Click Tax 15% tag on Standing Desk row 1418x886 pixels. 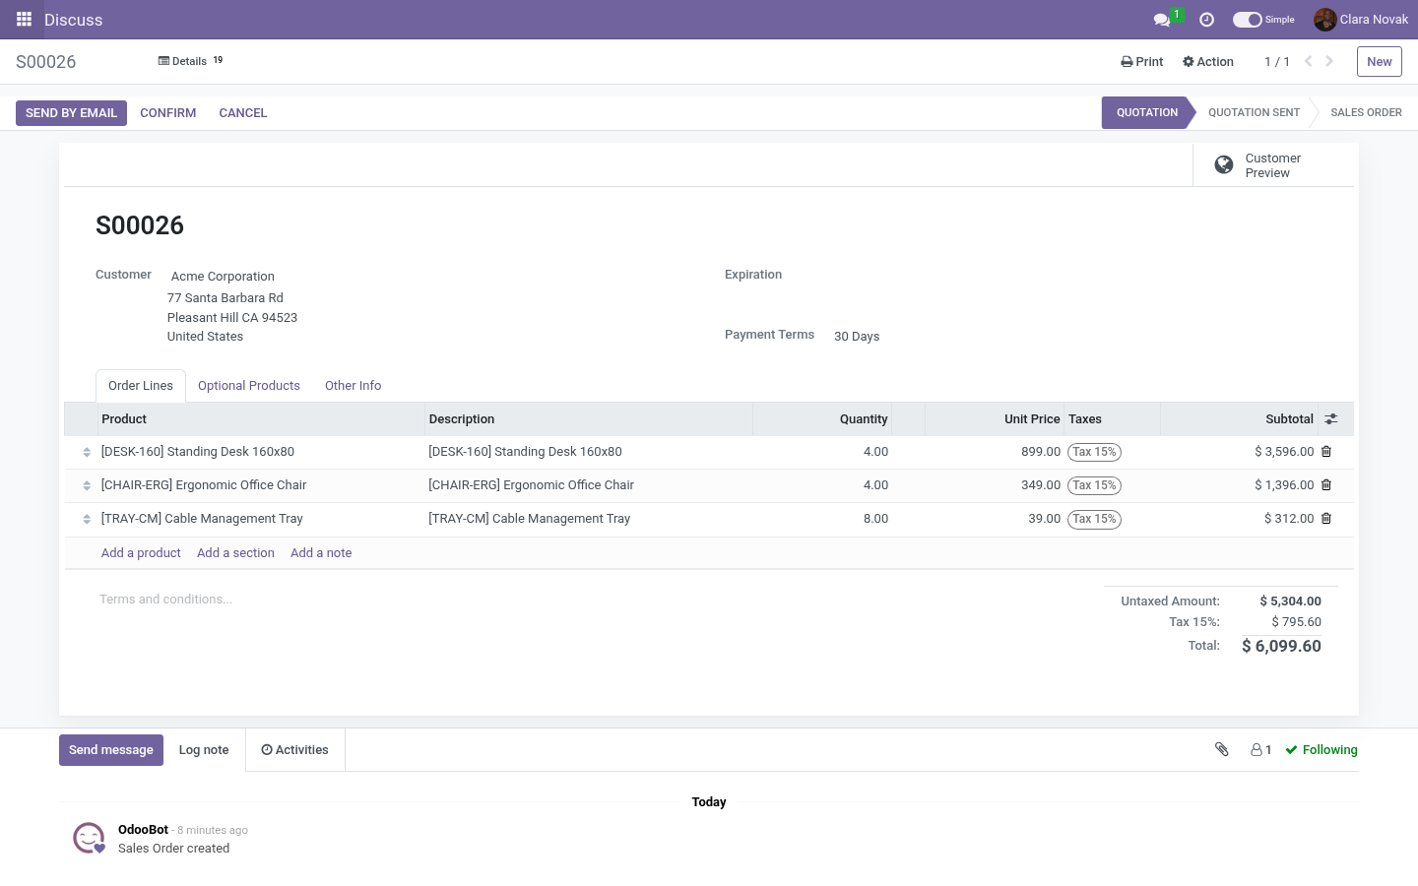click(x=1094, y=452)
